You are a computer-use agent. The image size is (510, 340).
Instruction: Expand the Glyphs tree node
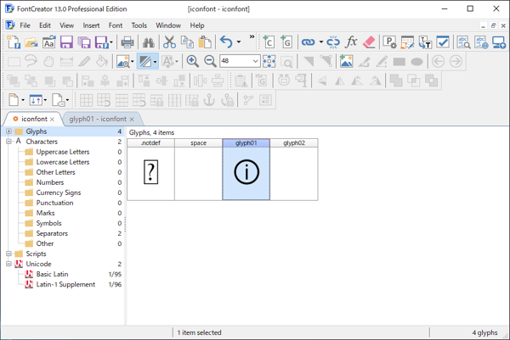[x=8, y=131]
